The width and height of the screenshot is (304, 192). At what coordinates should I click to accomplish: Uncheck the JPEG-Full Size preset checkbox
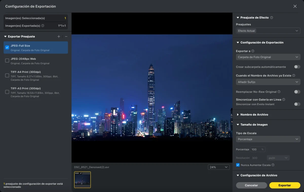7,47
